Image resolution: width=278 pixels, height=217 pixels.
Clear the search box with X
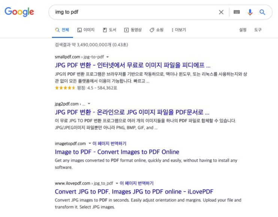221,12
